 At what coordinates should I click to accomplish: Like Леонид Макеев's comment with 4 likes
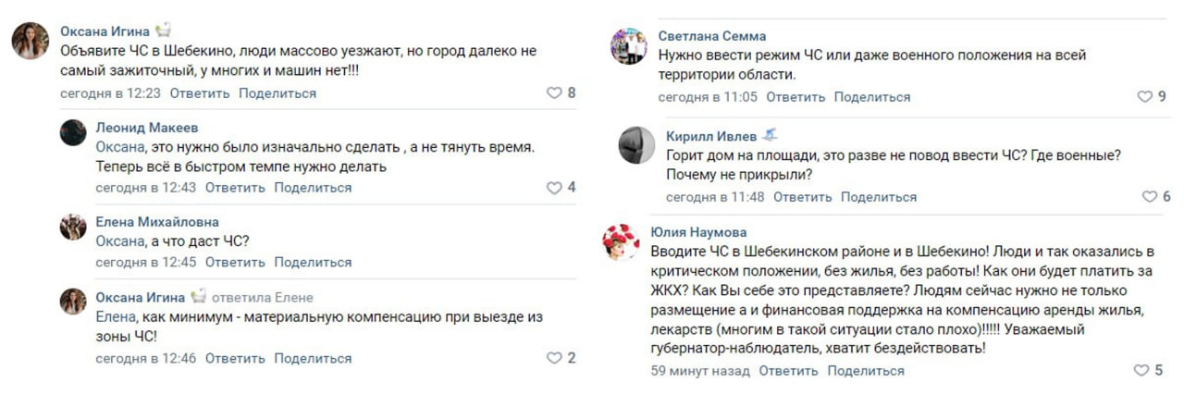pos(555,188)
